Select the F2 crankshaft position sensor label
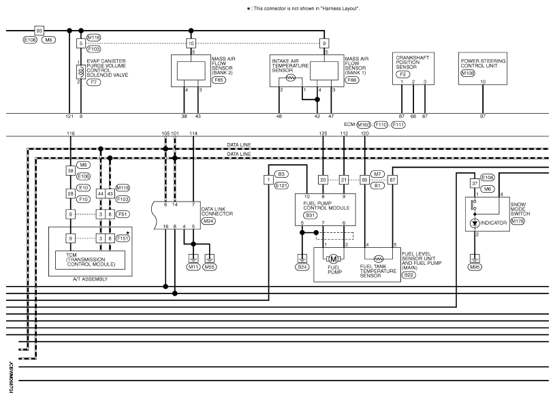Viewport: 555px width, 399px height. coord(404,74)
